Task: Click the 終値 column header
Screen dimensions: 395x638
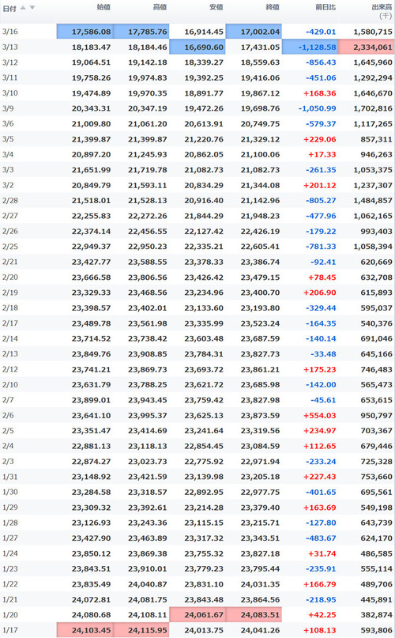Action: click(x=272, y=7)
